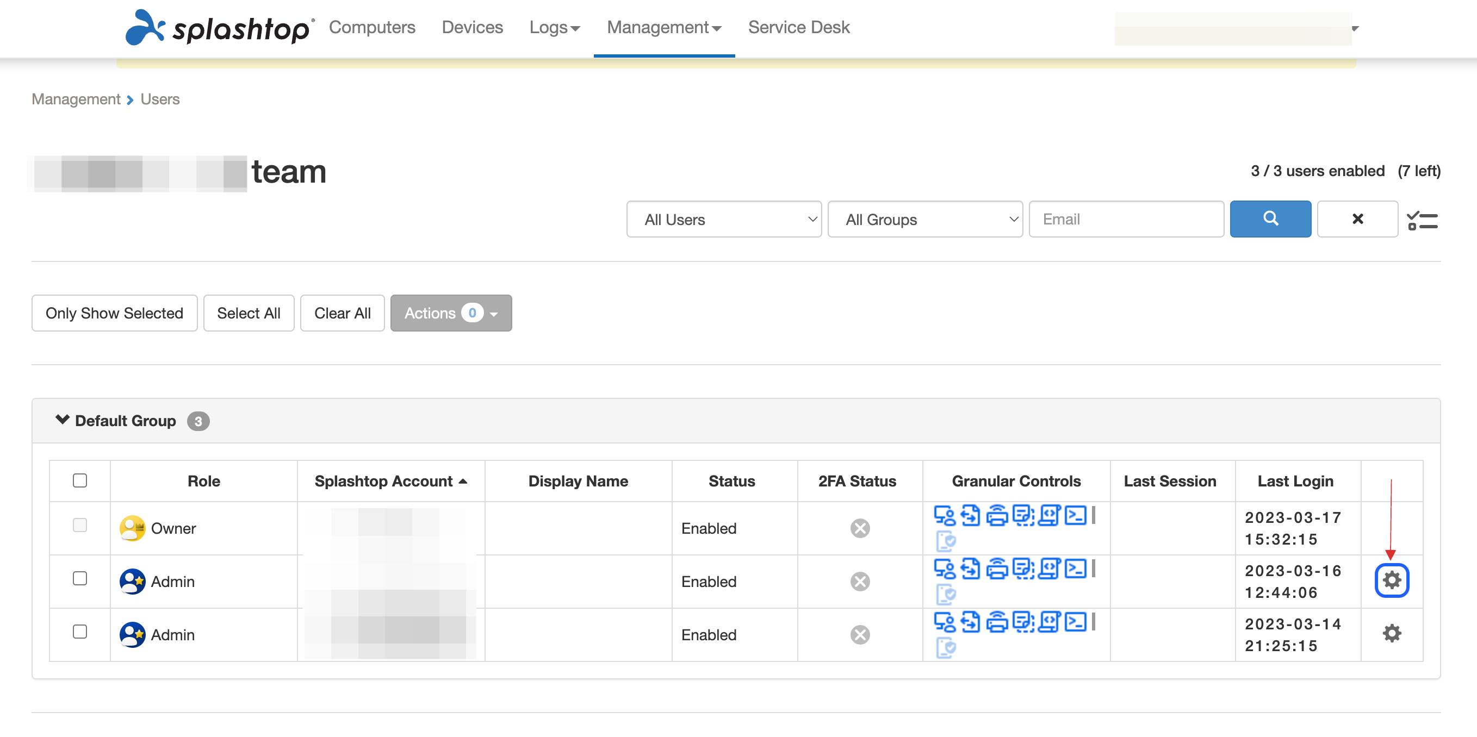The height and width of the screenshot is (737, 1477).
Task: Click device shield icon in 2023-03-14 Admin row
Action: point(946,647)
